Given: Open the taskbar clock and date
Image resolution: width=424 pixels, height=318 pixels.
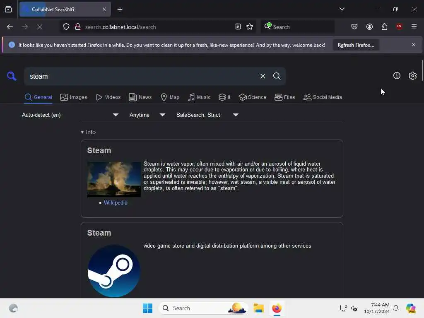Looking at the screenshot, I should (x=376, y=308).
